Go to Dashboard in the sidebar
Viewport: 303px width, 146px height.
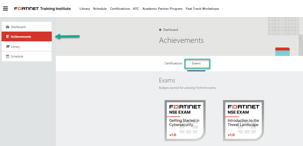coord(27,27)
